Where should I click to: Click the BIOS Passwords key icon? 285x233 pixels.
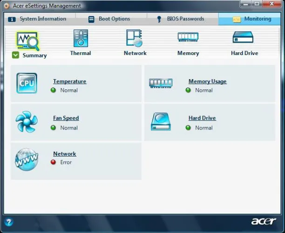click(159, 19)
